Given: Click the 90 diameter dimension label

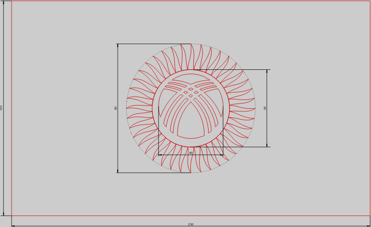Looking at the screenshot, I should (116, 108).
